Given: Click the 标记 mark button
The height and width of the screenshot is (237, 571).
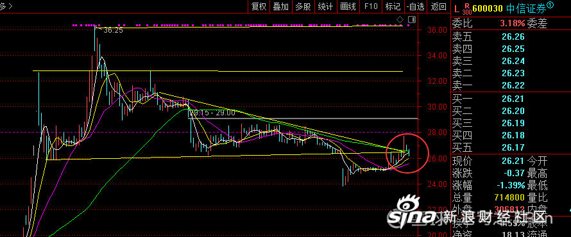Looking at the screenshot, I should tap(393, 6).
